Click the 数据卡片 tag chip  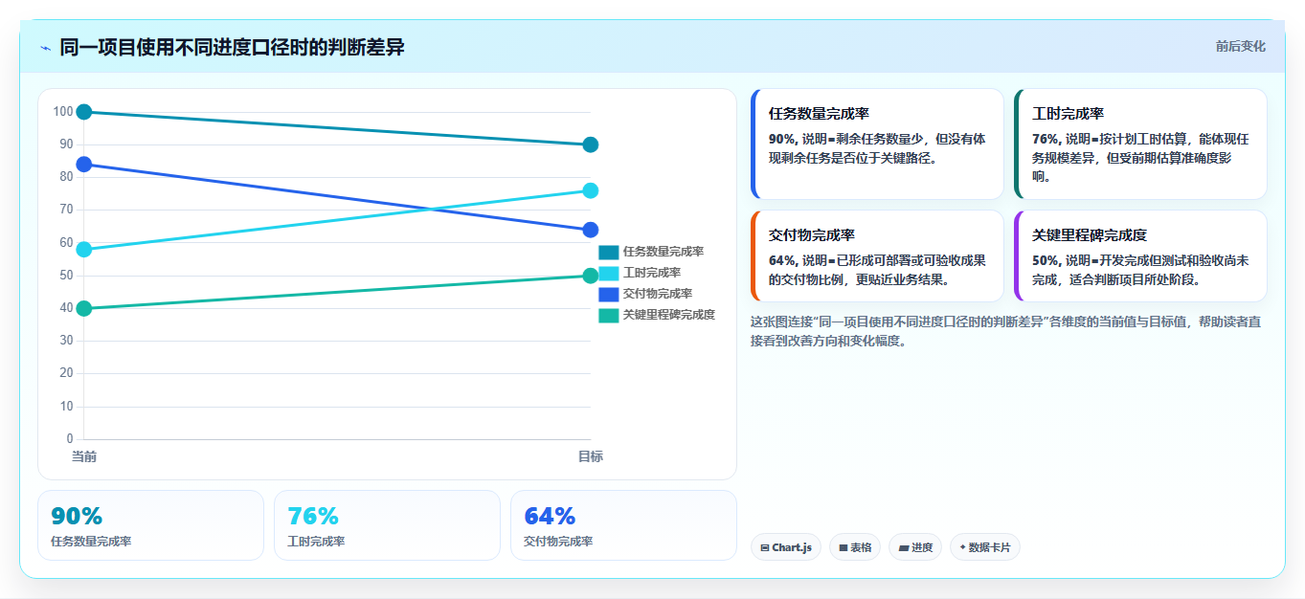coord(985,547)
